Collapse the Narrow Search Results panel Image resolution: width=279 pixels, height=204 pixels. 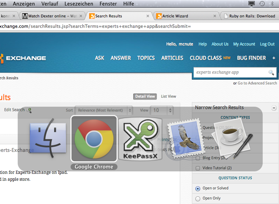[x=274, y=108]
